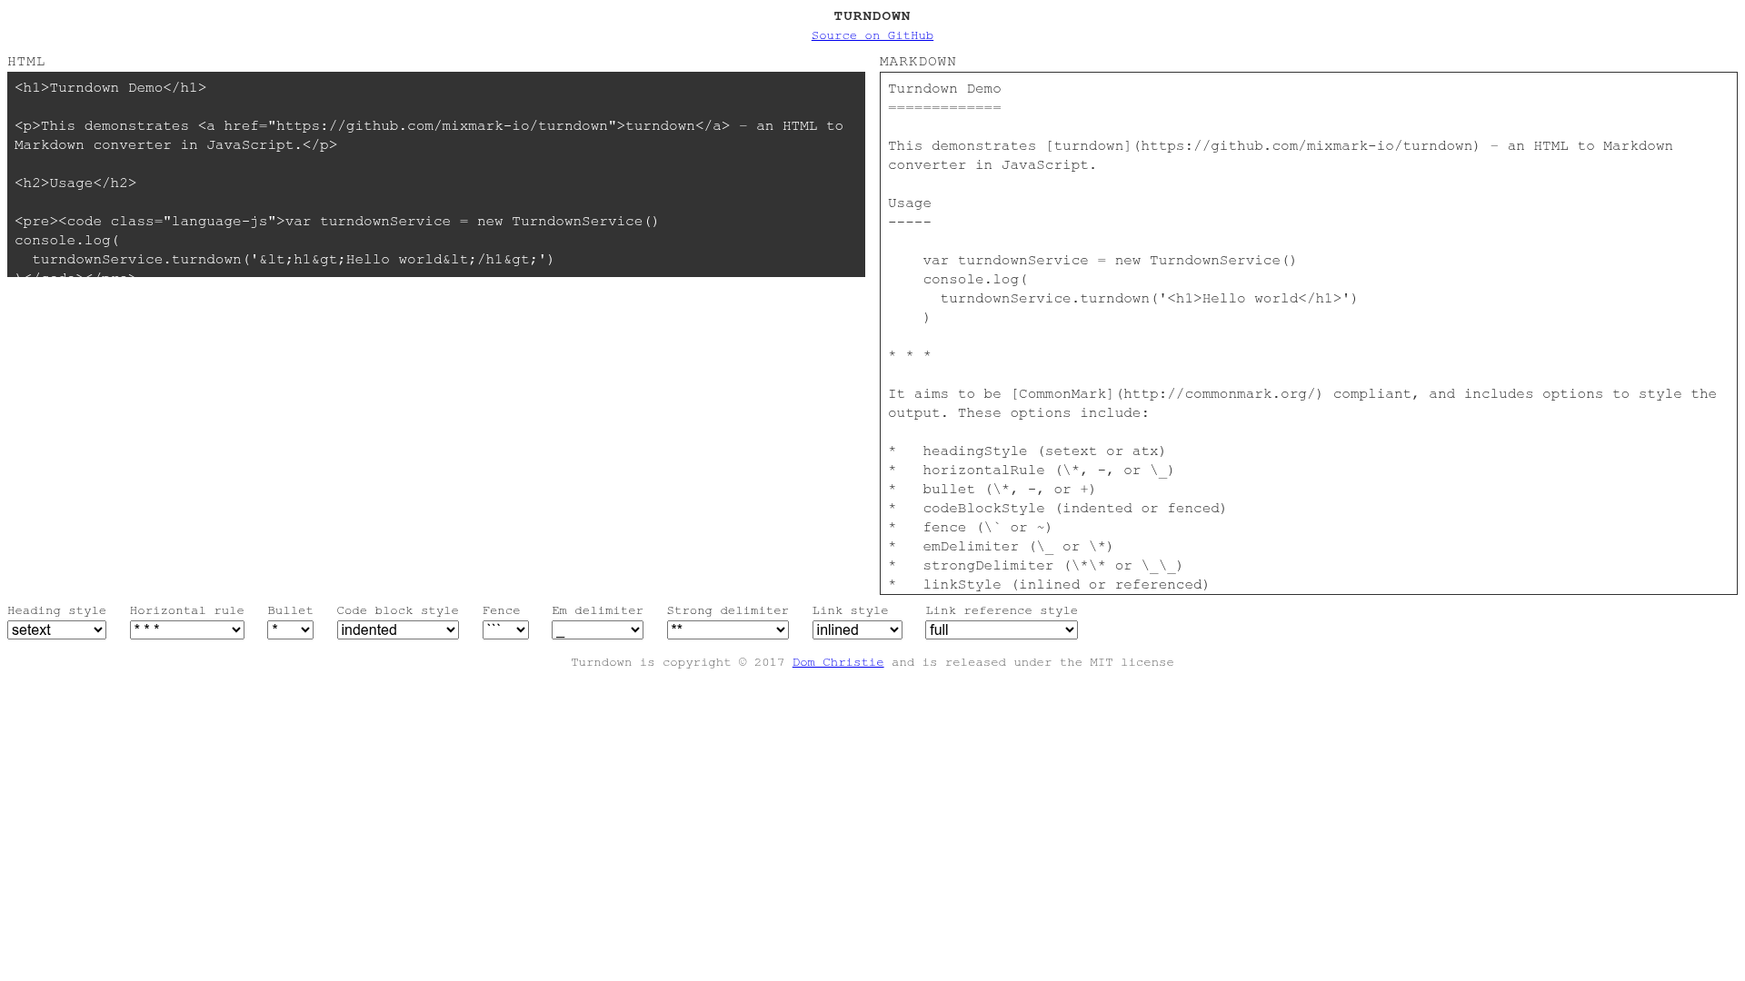Click the Link style label
The height and width of the screenshot is (981, 1745).
click(850, 610)
